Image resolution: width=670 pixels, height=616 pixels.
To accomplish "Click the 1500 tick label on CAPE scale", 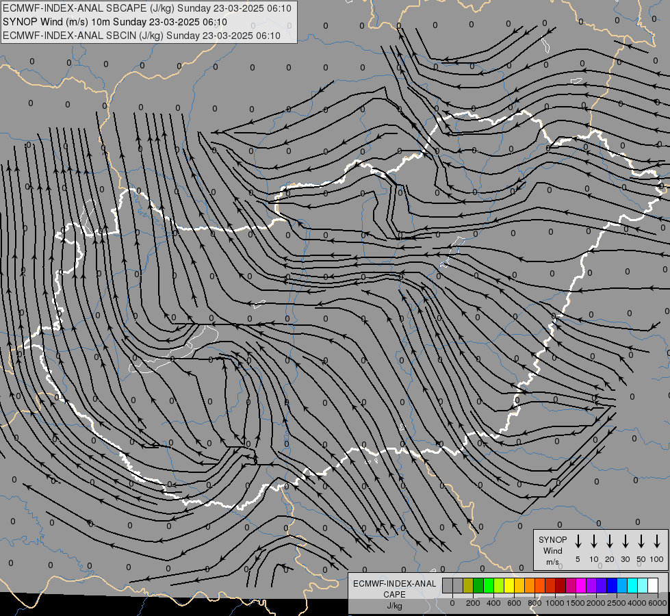I will [576, 603].
